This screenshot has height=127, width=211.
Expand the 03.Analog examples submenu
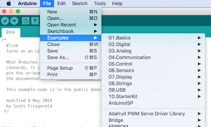[153, 51]
